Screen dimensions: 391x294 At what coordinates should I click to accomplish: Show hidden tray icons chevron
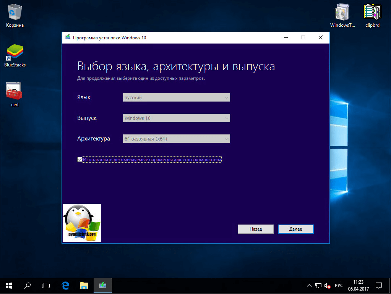tap(309, 286)
